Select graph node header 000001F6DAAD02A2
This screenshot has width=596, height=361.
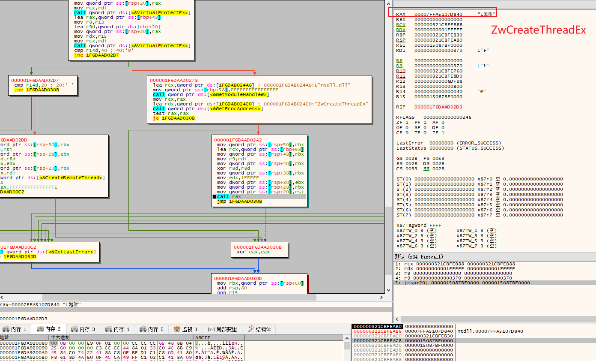[x=238, y=140]
